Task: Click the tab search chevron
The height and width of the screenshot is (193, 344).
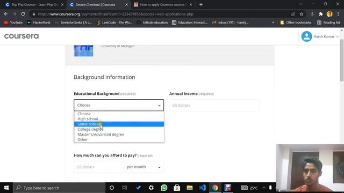Action: point(301,4)
